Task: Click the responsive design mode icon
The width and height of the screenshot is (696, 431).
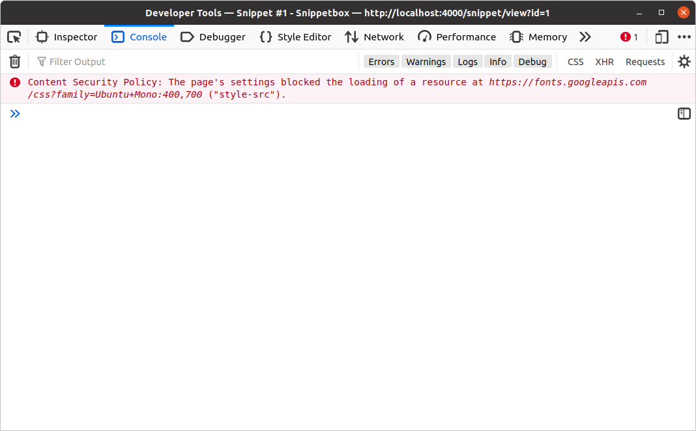Action: click(661, 37)
